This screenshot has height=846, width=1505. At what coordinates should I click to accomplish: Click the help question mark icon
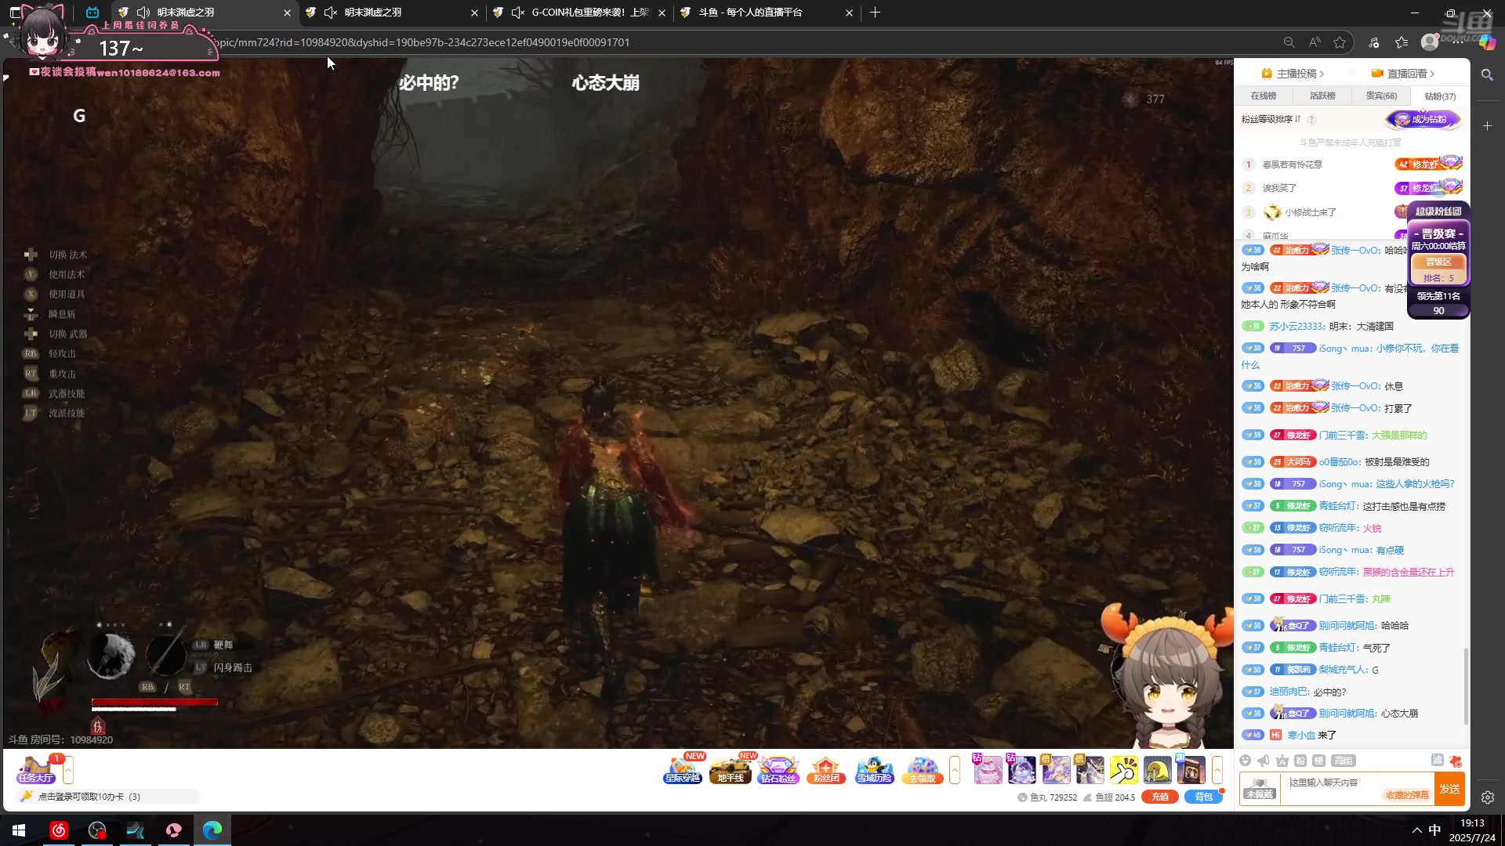click(1311, 120)
